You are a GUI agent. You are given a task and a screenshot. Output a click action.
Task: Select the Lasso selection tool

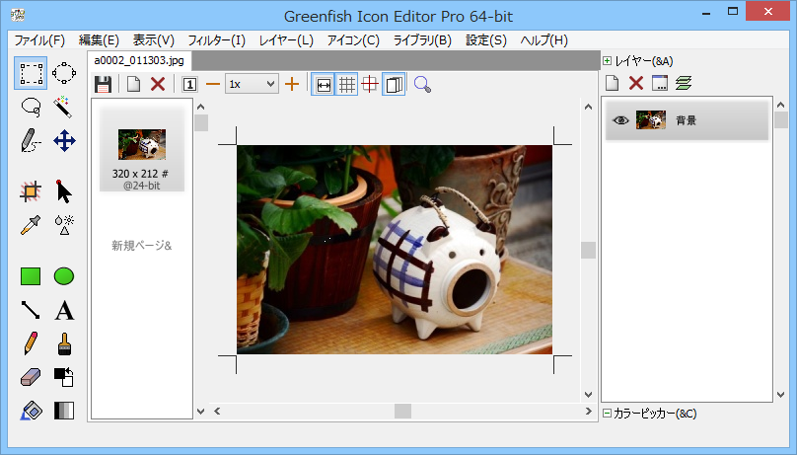click(x=31, y=107)
